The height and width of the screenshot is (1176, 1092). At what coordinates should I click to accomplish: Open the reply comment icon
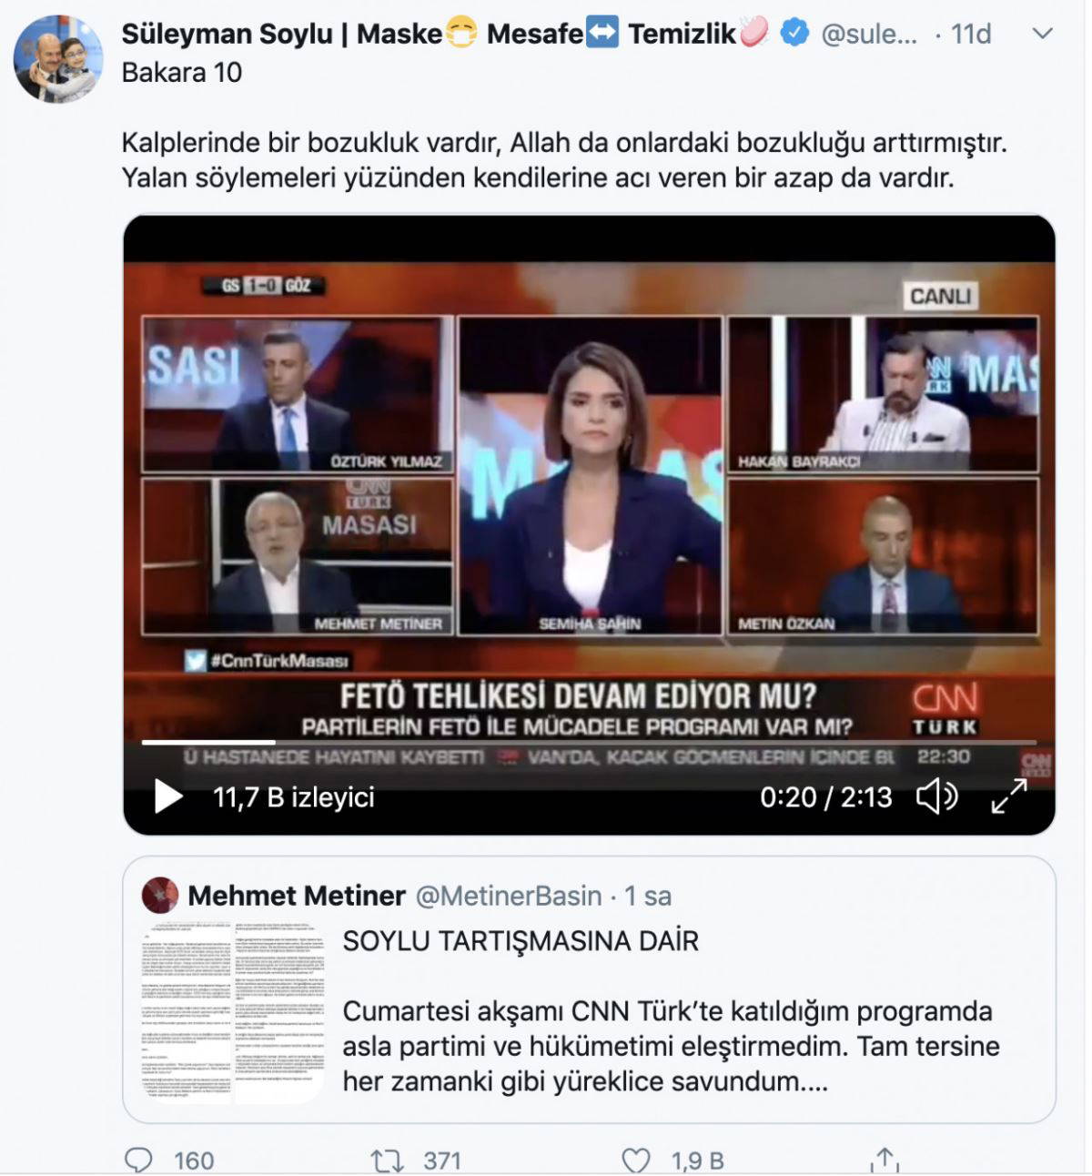(x=138, y=1160)
